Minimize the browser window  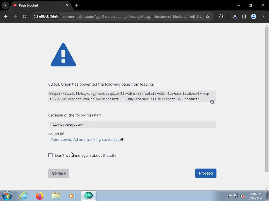coord(239,5)
